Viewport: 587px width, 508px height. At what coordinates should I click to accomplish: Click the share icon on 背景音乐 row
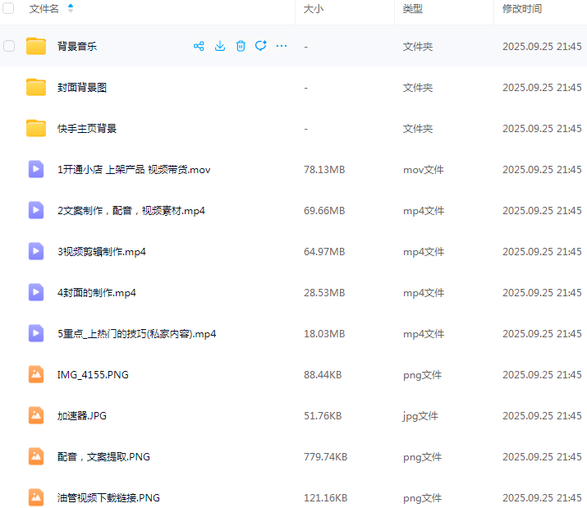click(199, 46)
